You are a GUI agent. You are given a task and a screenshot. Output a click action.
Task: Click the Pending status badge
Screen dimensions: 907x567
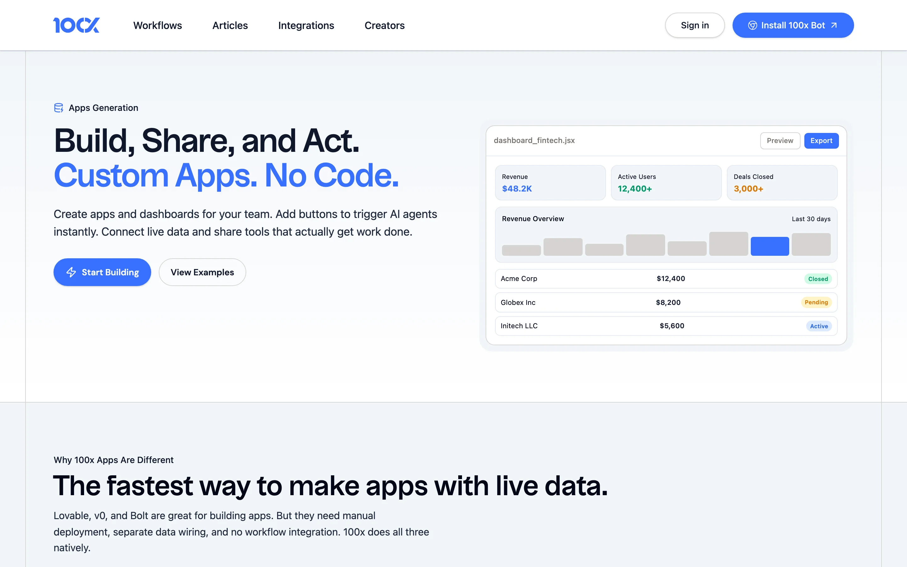click(816, 302)
